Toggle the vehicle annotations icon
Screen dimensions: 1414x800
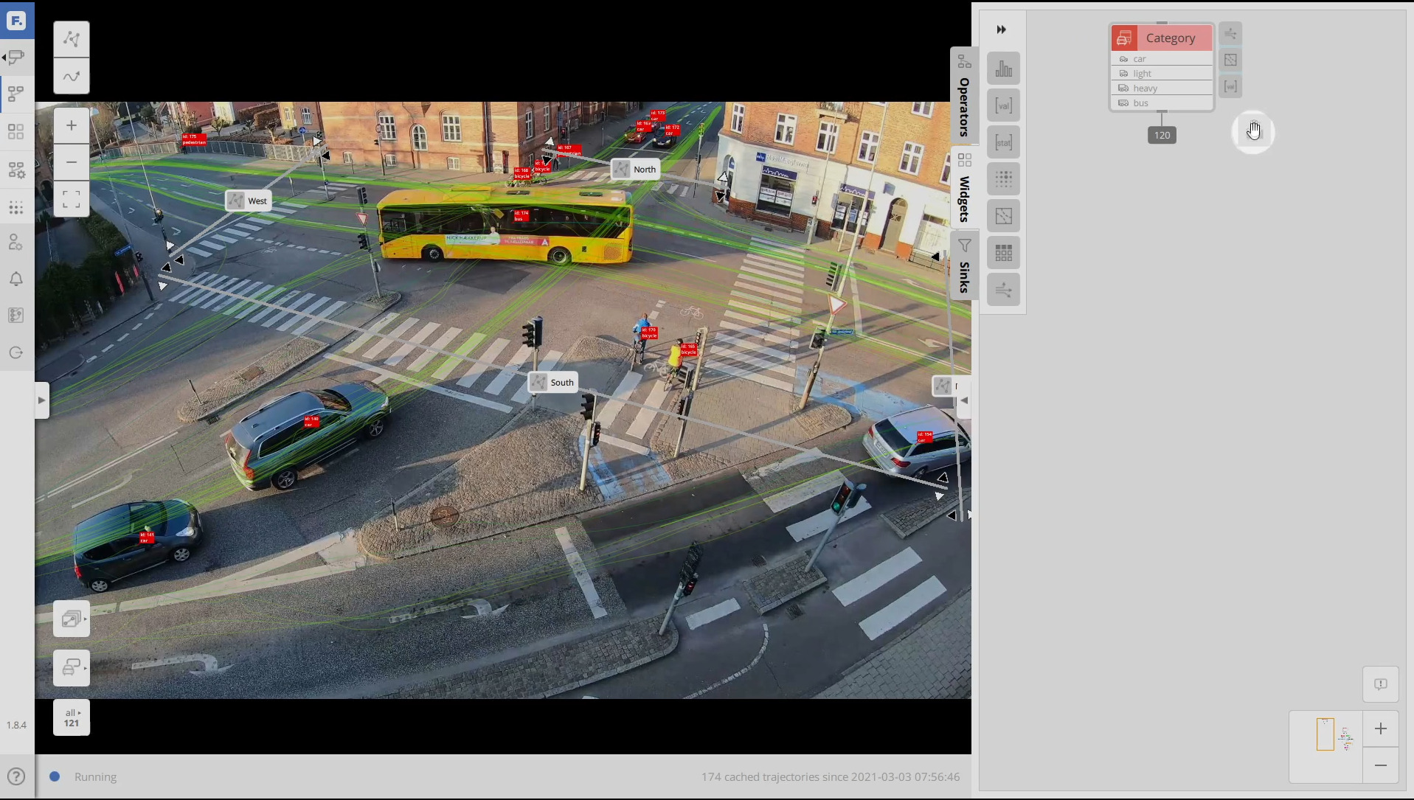click(x=71, y=667)
